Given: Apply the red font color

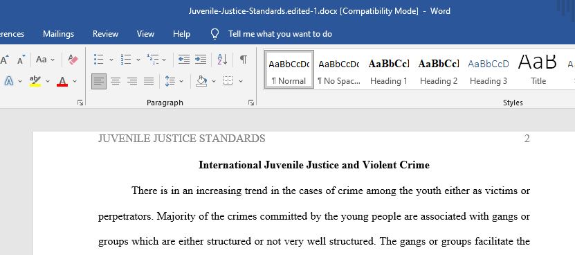Looking at the screenshot, I should pos(62,81).
